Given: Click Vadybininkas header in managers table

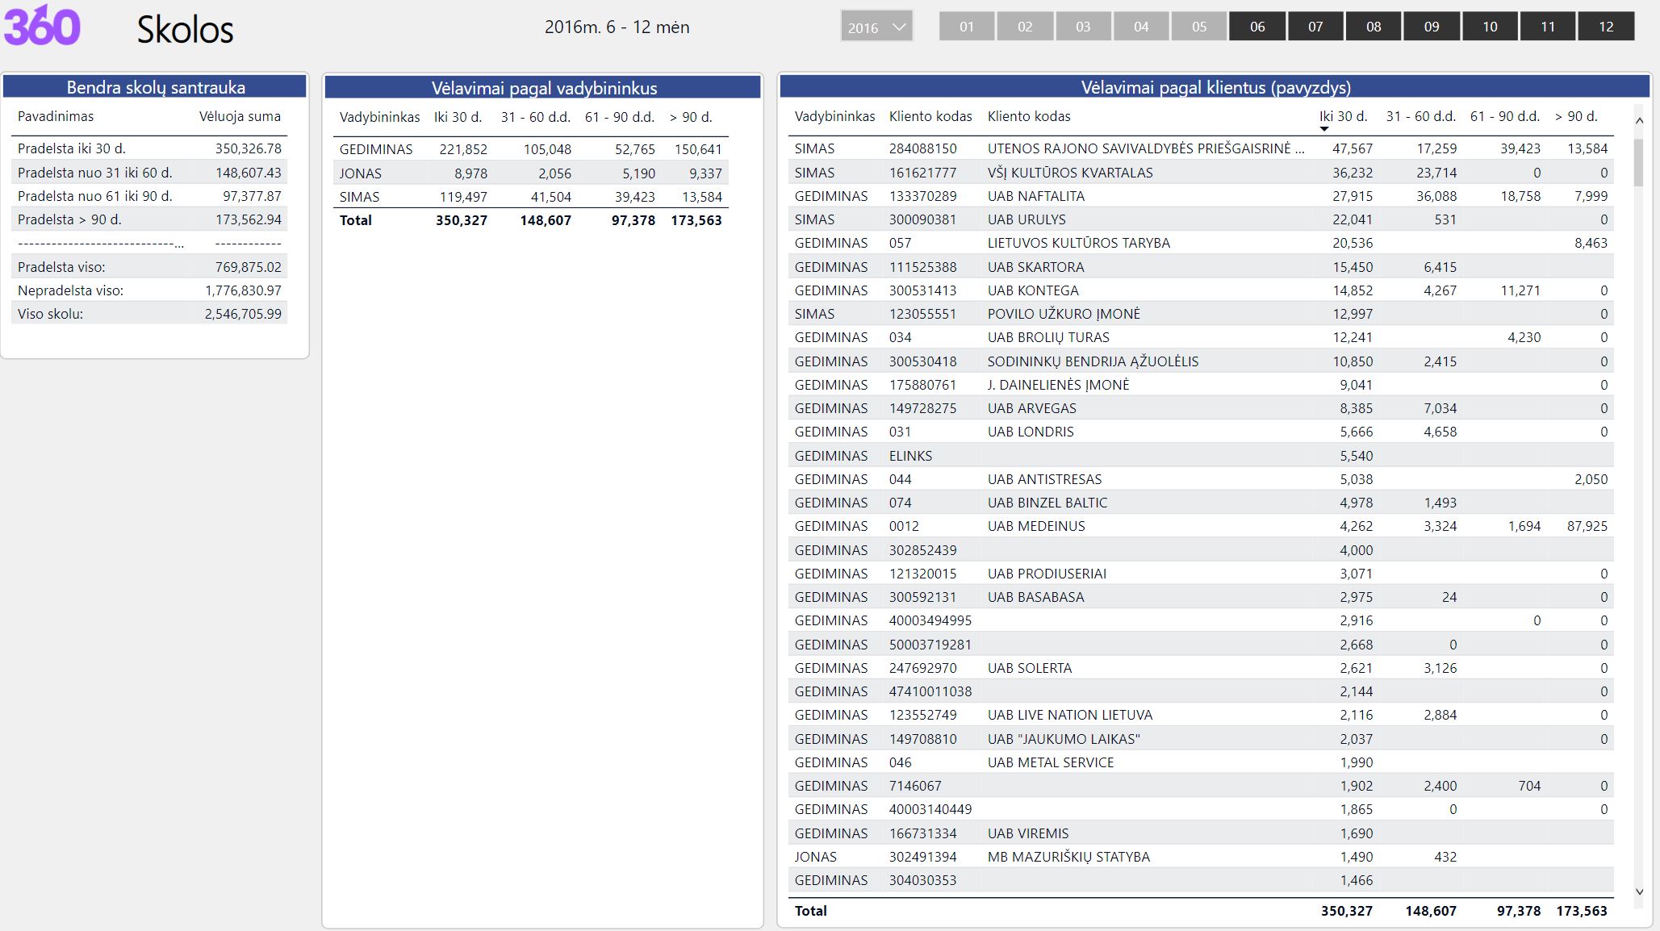Looking at the screenshot, I should point(379,117).
